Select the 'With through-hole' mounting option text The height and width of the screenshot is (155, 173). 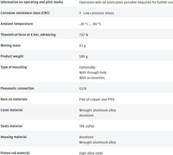point(93,72)
